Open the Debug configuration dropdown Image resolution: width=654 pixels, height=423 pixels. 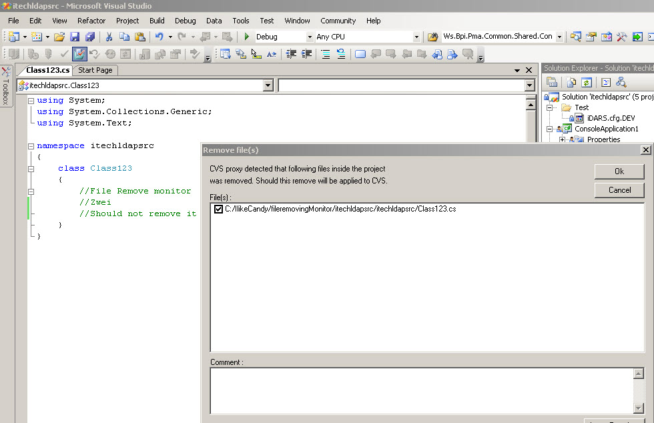pos(310,37)
